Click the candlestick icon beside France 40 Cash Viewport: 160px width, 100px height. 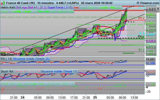point(3,3)
